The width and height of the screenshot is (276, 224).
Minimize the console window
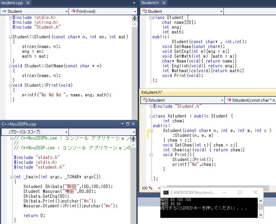tap(224, 192)
